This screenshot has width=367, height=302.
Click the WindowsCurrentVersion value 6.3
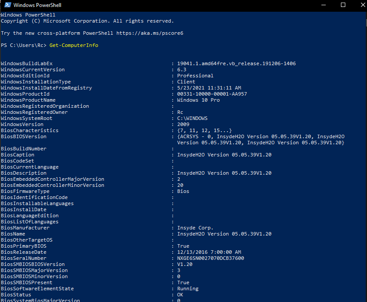click(x=182, y=70)
